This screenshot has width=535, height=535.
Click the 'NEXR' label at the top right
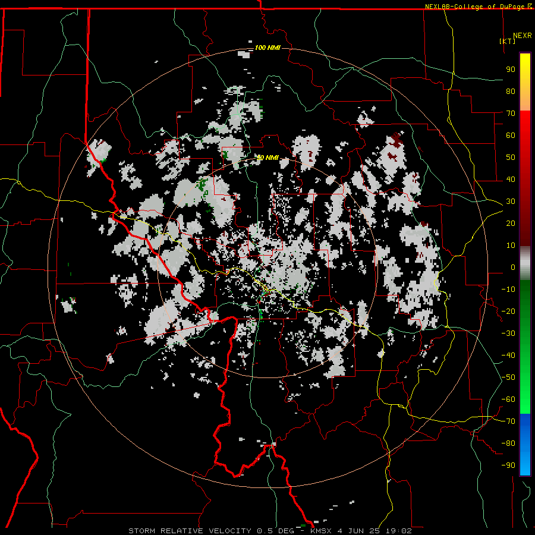(x=523, y=36)
